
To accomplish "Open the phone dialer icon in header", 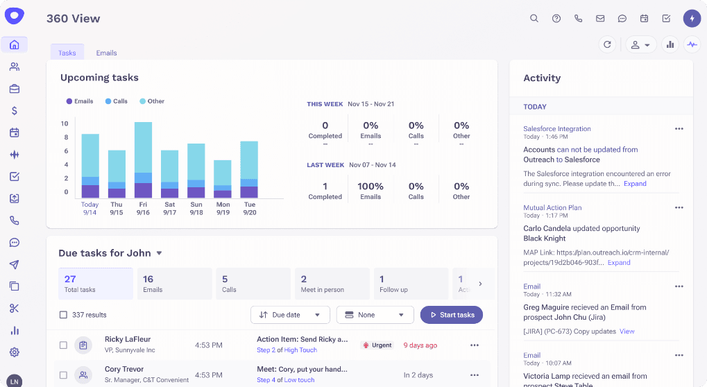I will click(579, 19).
